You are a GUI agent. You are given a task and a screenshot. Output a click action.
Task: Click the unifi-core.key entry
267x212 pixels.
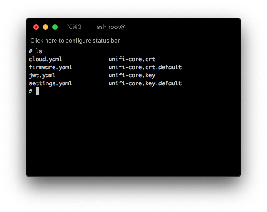[132, 75]
